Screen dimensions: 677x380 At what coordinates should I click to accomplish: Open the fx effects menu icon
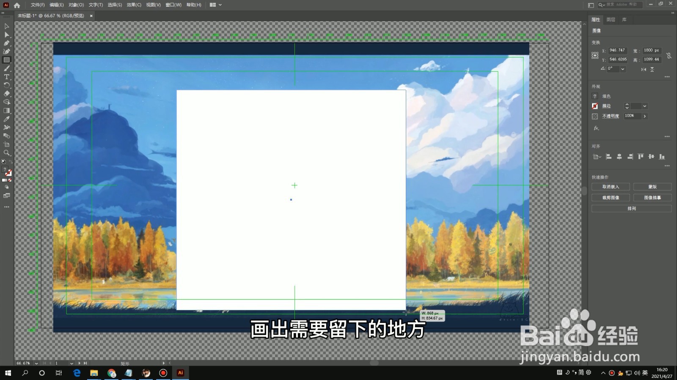[596, 128]
